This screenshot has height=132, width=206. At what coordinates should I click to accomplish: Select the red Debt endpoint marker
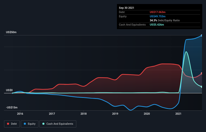(x=202, y=73)
